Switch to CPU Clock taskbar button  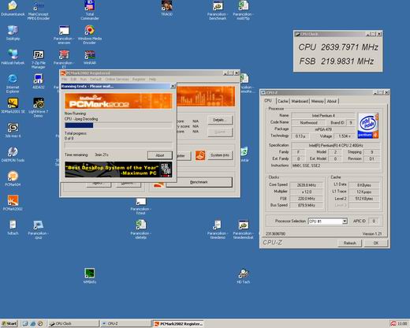[73, 323]
